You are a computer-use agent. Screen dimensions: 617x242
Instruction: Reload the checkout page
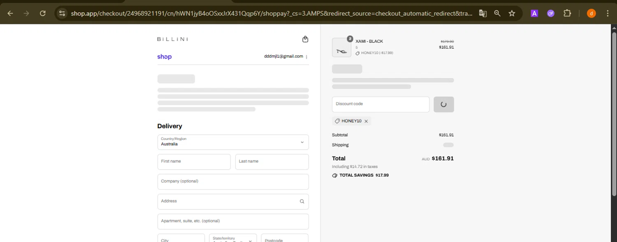point(42,13)
